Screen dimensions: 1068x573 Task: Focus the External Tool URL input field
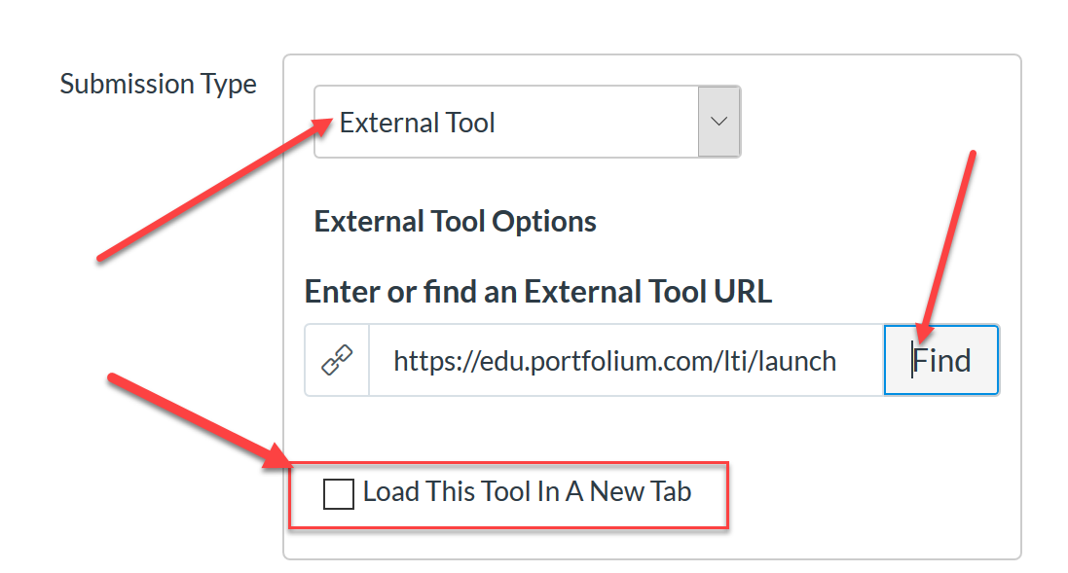point(627,360)
